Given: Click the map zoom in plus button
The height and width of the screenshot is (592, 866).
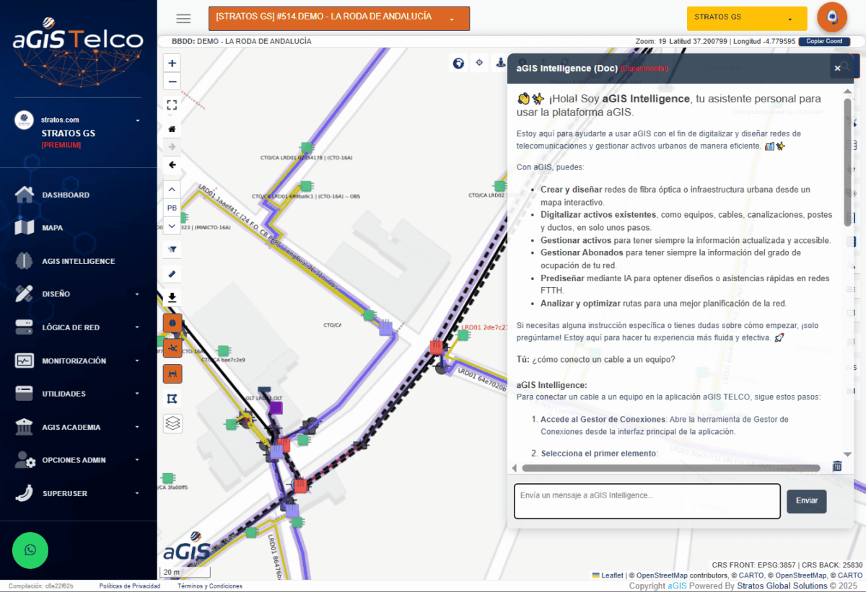Looking at the screenshot, I should click(x=172, y=63).
